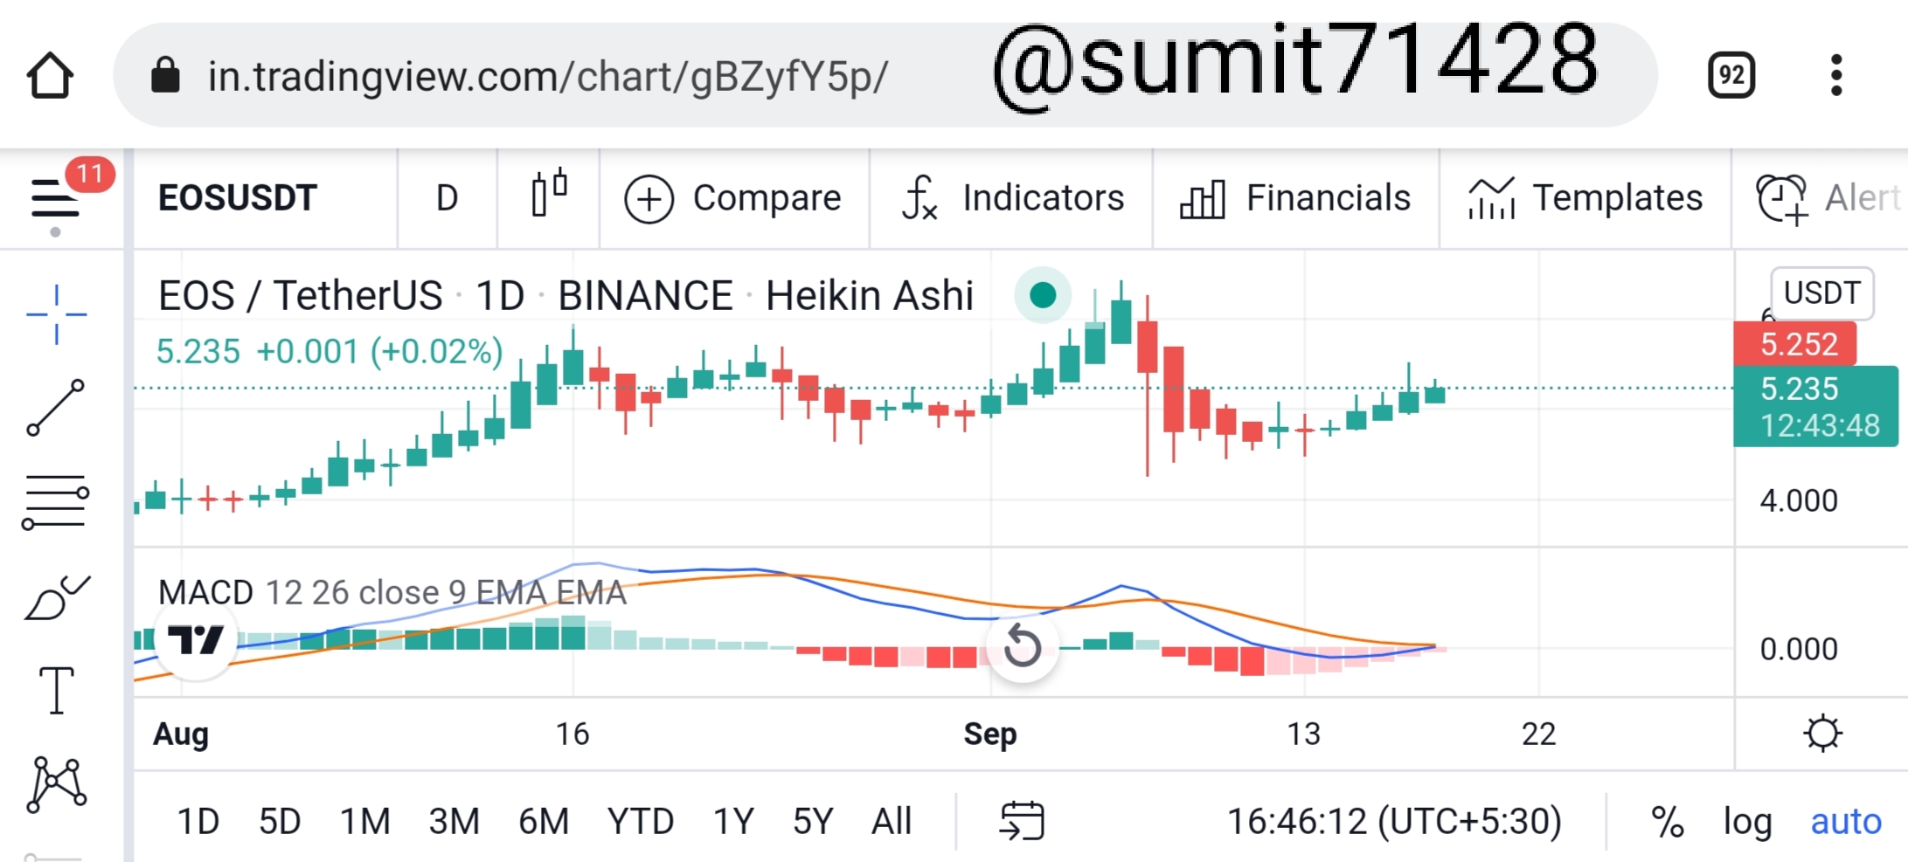
Task: Click the 16 date label on time axis
Action: (x=572, y=734)
